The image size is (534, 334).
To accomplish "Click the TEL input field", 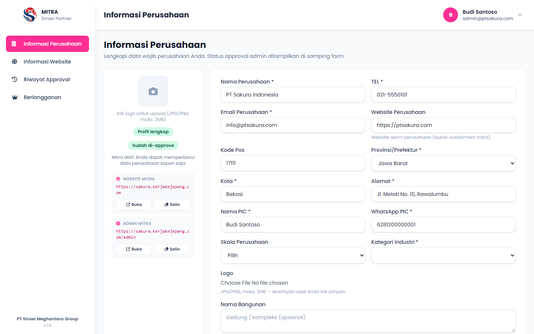I will (443, 95).
